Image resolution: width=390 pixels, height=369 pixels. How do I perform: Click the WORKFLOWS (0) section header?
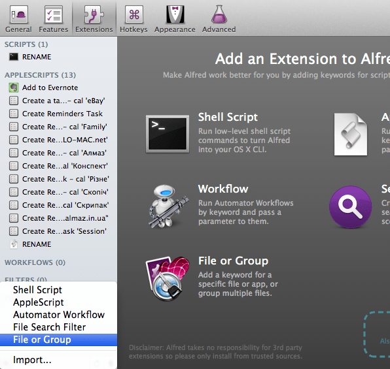tap(35, 263)
